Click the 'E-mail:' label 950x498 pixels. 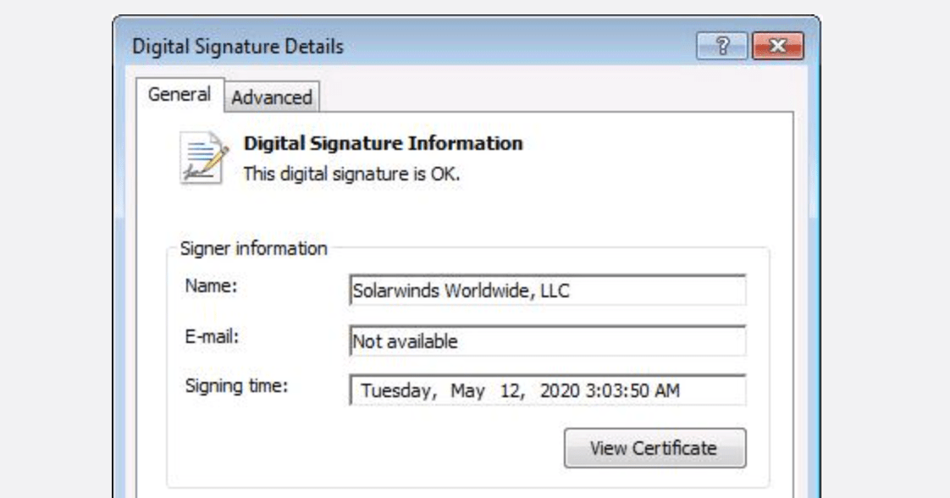pos(212,336)
